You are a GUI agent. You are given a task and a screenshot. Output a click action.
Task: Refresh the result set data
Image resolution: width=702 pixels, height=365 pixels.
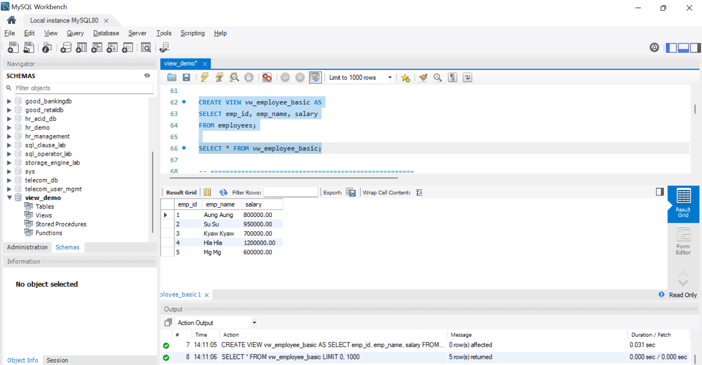point(223,192)
